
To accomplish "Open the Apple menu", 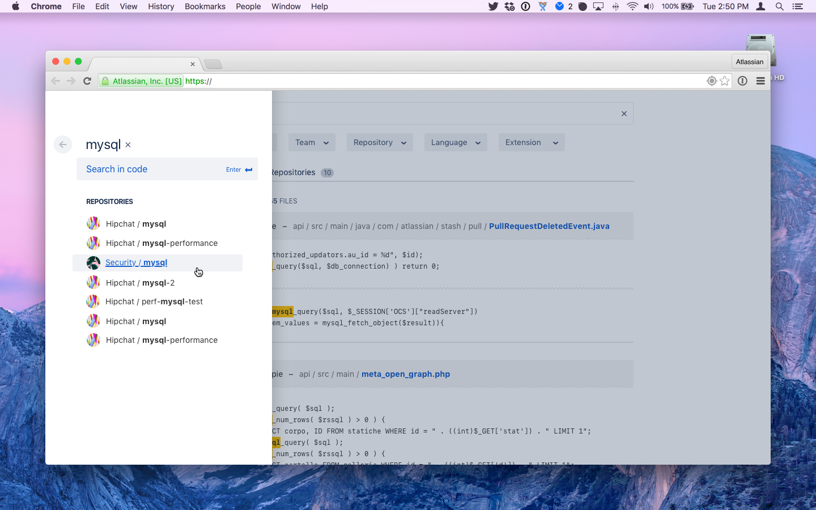I will point(15,6).
